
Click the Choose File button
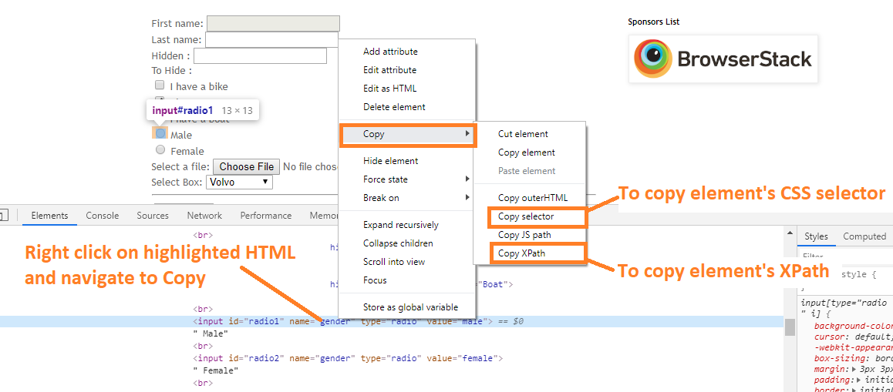click(247, 166)
